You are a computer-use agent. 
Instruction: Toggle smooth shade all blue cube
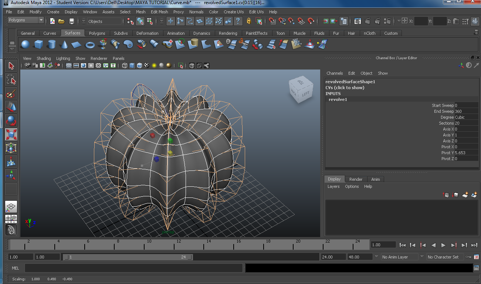tap(132, 65)
